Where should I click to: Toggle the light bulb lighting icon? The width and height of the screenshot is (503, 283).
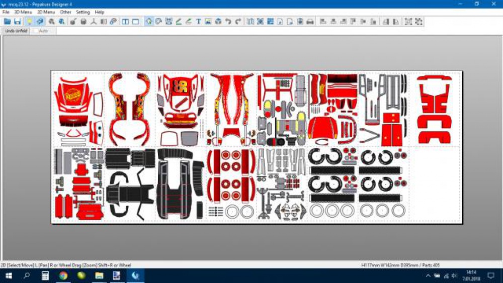coord(29,22)
